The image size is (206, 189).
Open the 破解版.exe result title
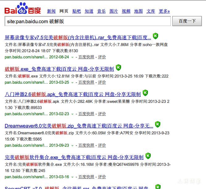pyautogui.click(x=59, y=69)
